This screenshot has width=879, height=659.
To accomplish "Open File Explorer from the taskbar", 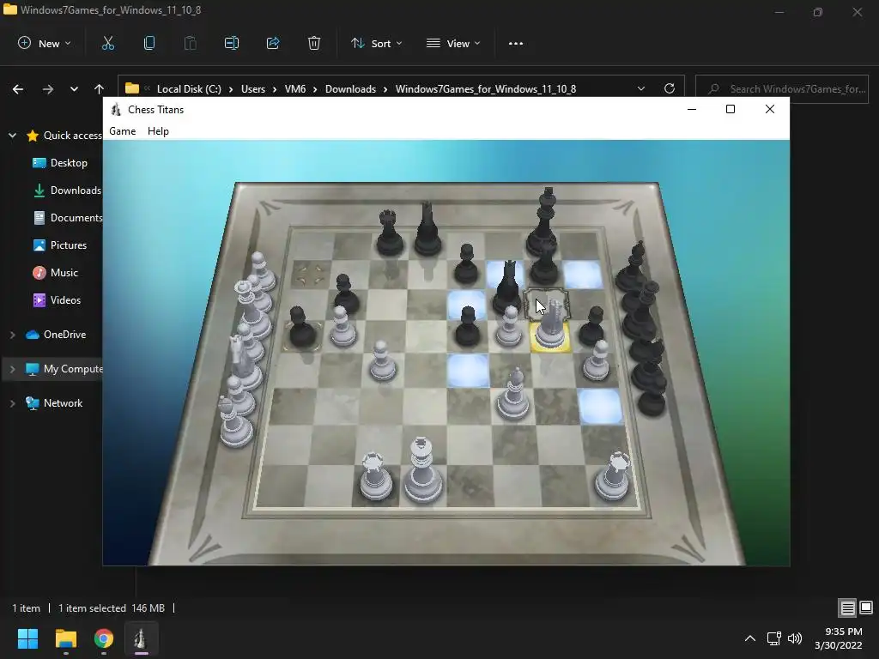I will pos(65,638).
